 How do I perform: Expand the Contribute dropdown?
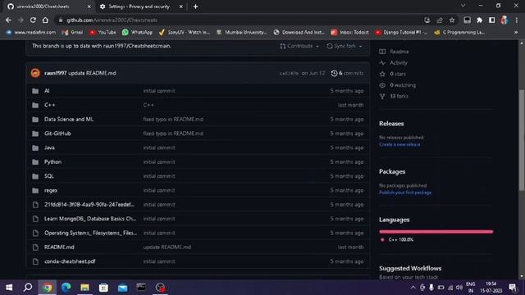point(299,46)
